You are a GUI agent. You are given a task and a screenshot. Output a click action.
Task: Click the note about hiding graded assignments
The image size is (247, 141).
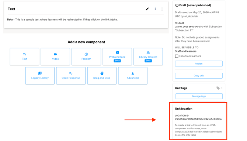(x=197, y=39)
